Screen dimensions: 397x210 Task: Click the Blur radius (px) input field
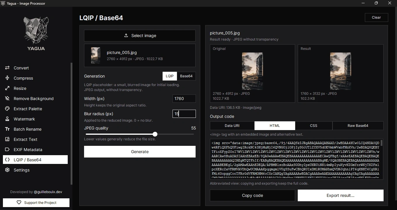[184, 114]
